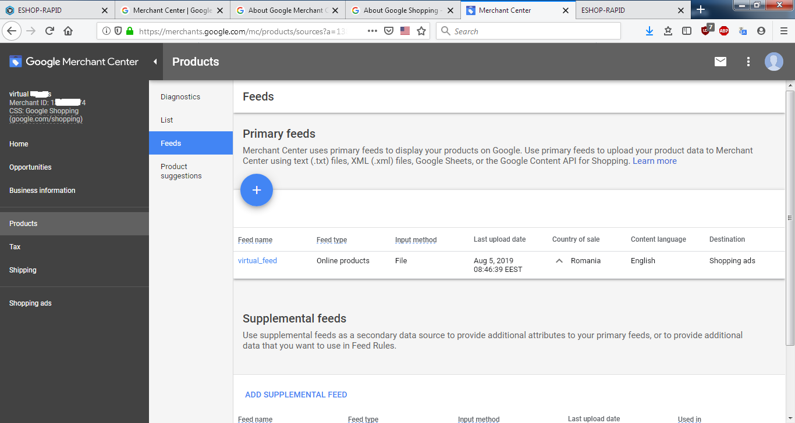The image size is (795, 423).
Task: Collapse Romania country of sale chevron
Action: [559, 261]
